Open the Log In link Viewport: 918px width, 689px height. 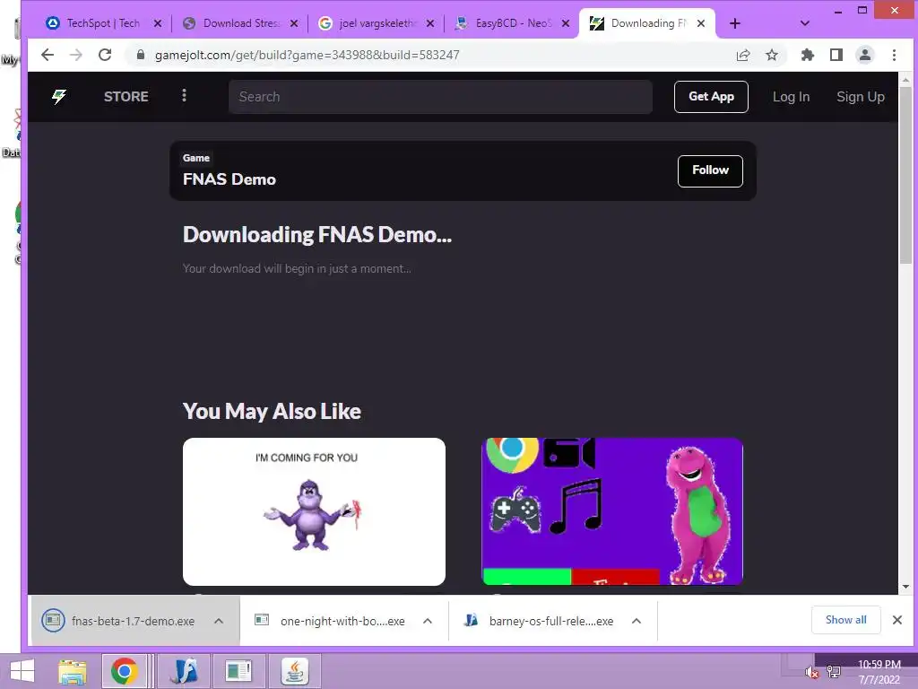[791, 97]
